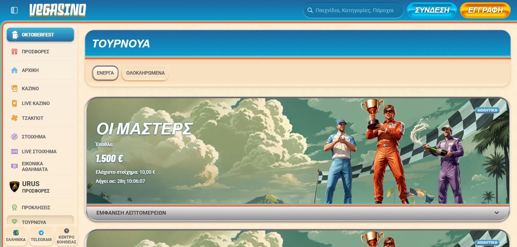Open the ΕΛΛΗΝΙΚΑ language button
Screen dimensions: 517x247
(16, 236)
